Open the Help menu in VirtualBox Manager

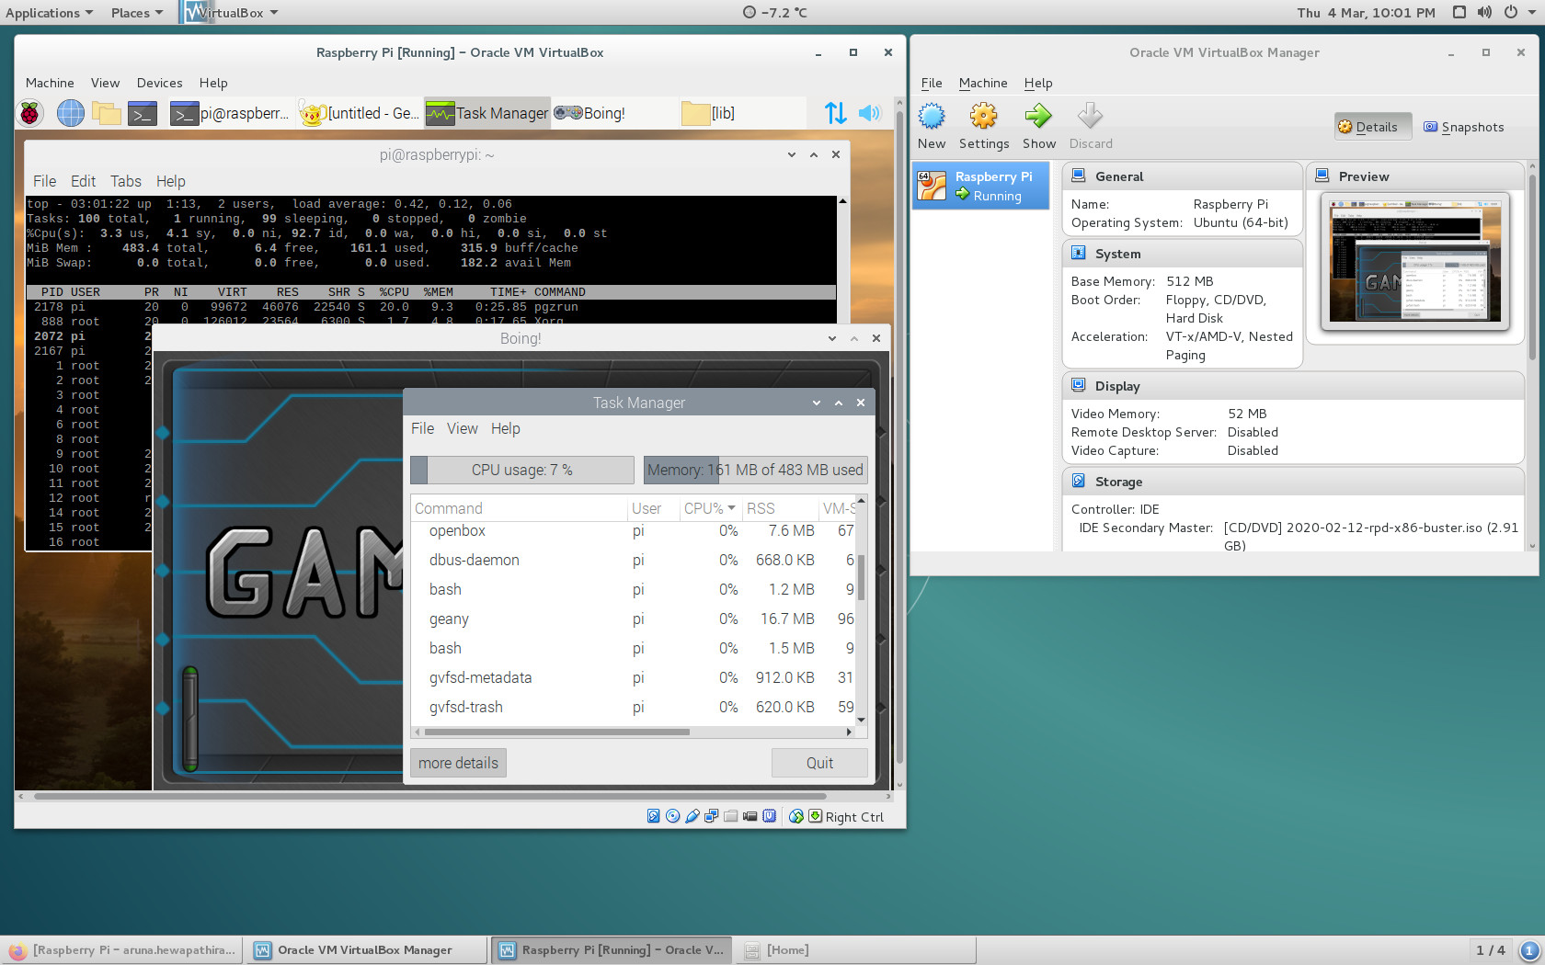point(1038,83)
